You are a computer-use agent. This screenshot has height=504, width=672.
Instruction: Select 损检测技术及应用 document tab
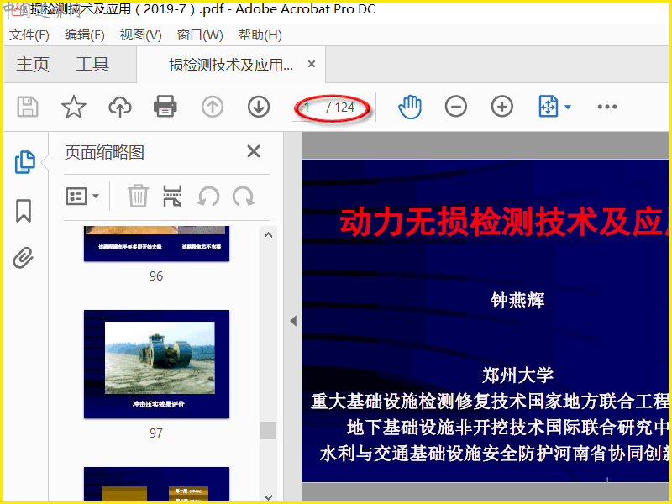tap(230, 65)
